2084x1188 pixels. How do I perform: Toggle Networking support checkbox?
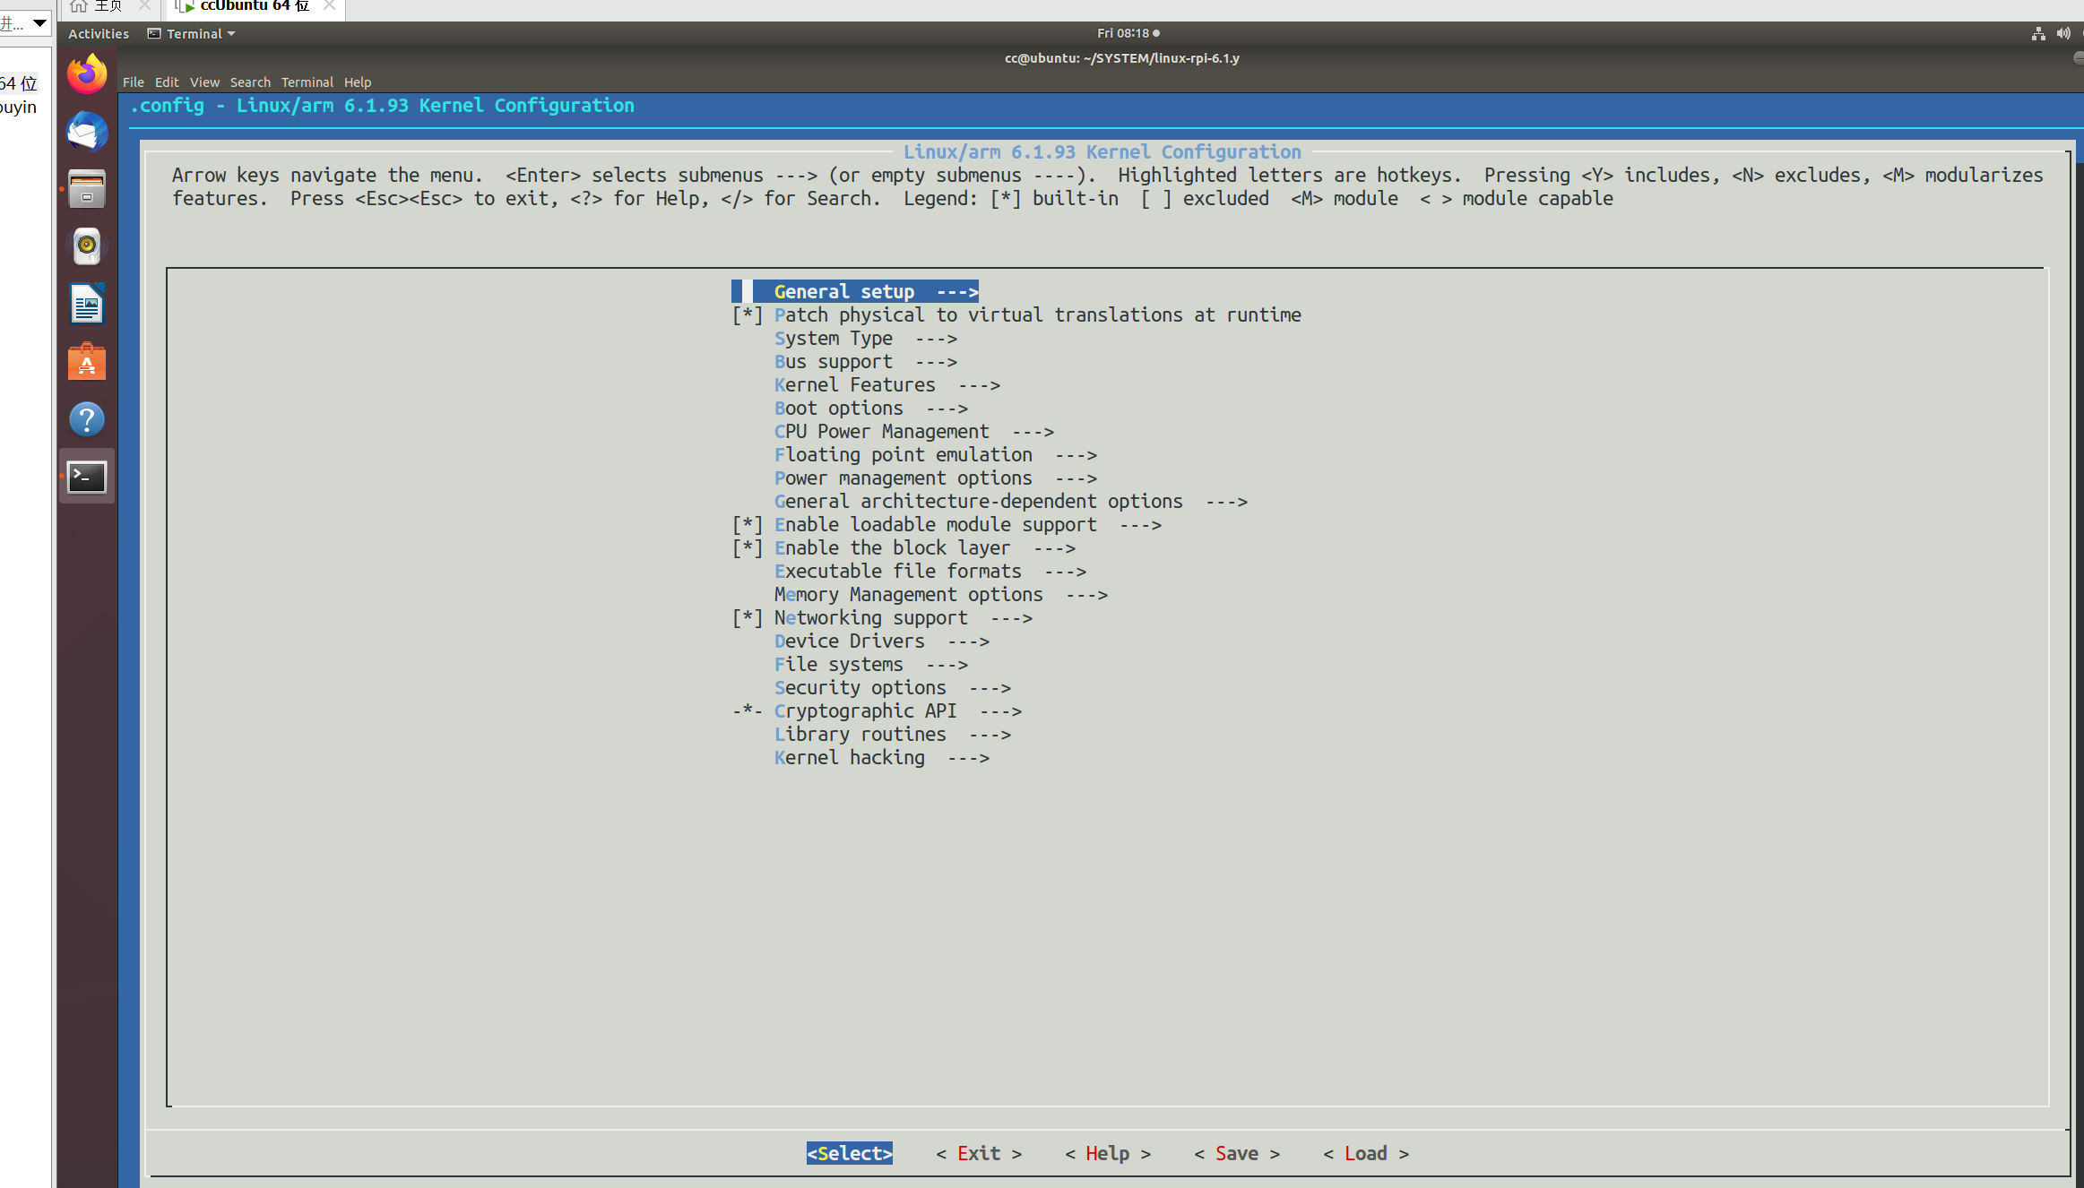pos(747,618)
